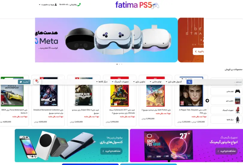Screen dimensions: 243x165
Task: Open the عناوین بازی menu item
Action: click(139, 82)
